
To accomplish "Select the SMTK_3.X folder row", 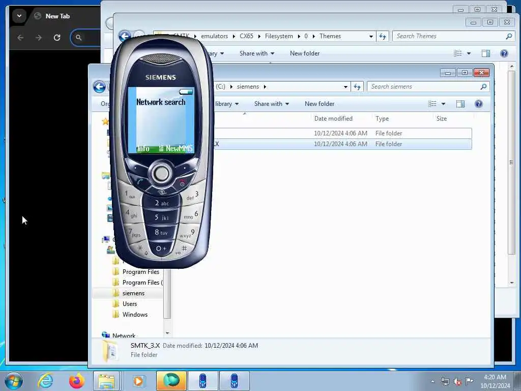I will [342, 144].
